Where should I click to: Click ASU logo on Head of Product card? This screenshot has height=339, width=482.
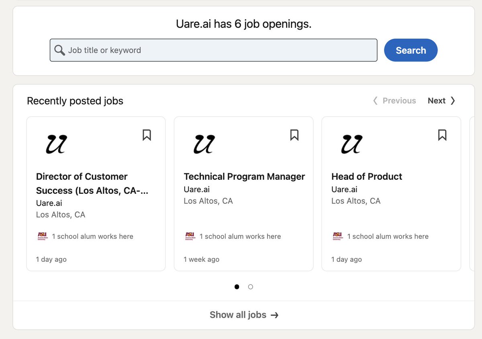pyautogui.click(x=337, y=236)
